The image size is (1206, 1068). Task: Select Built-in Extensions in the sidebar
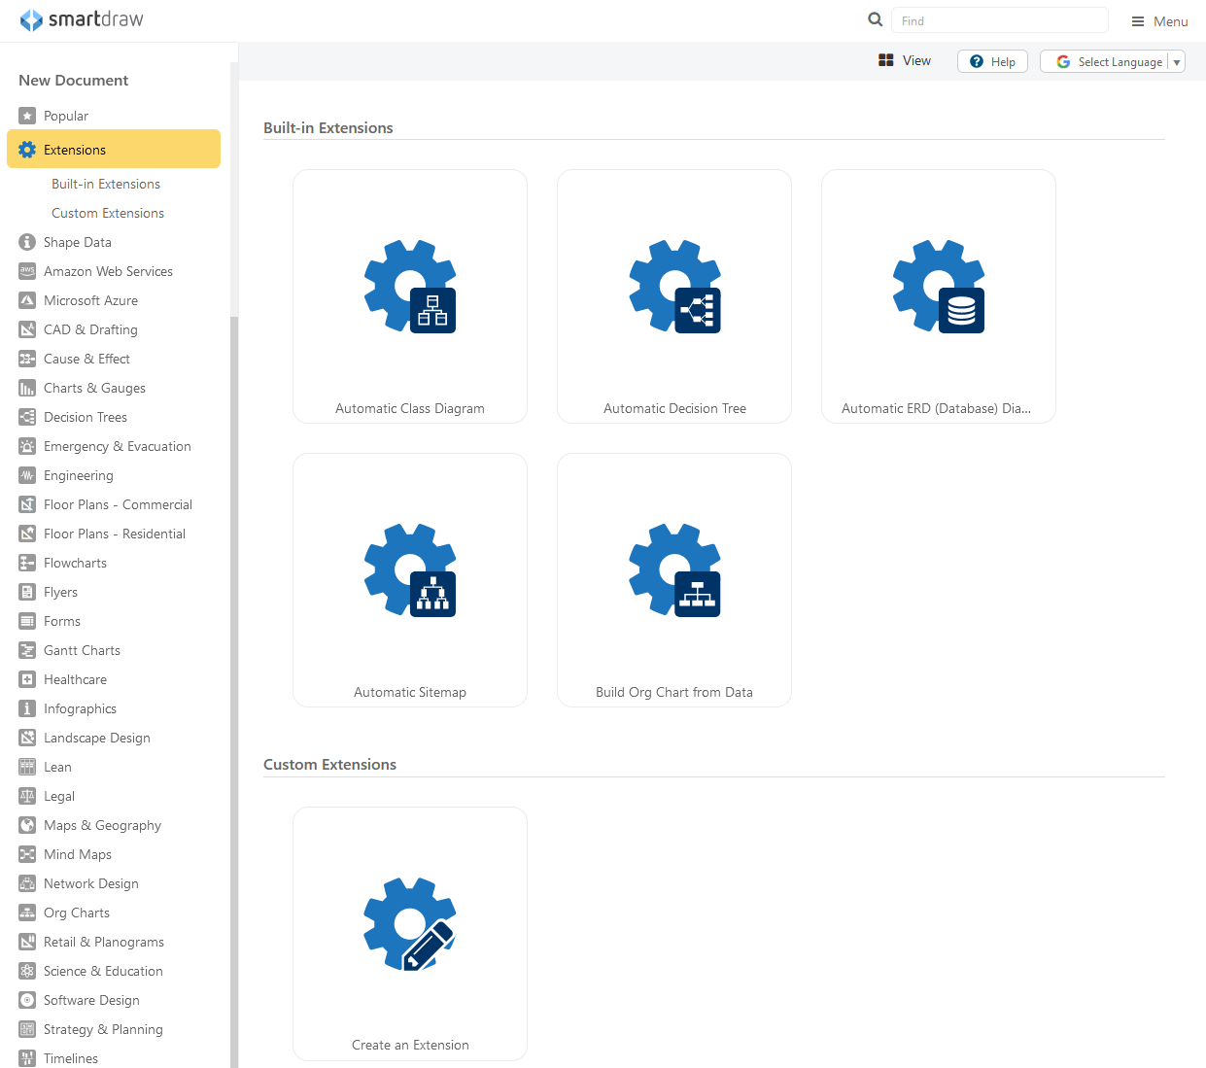click(x=106, y=184)
